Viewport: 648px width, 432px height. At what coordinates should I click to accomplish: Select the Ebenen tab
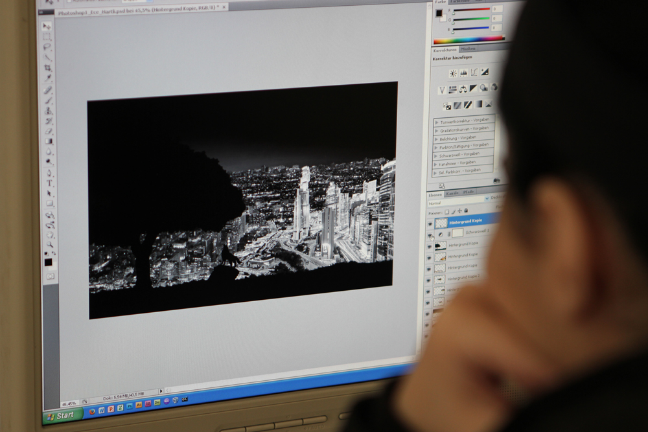tap(435, 194)
